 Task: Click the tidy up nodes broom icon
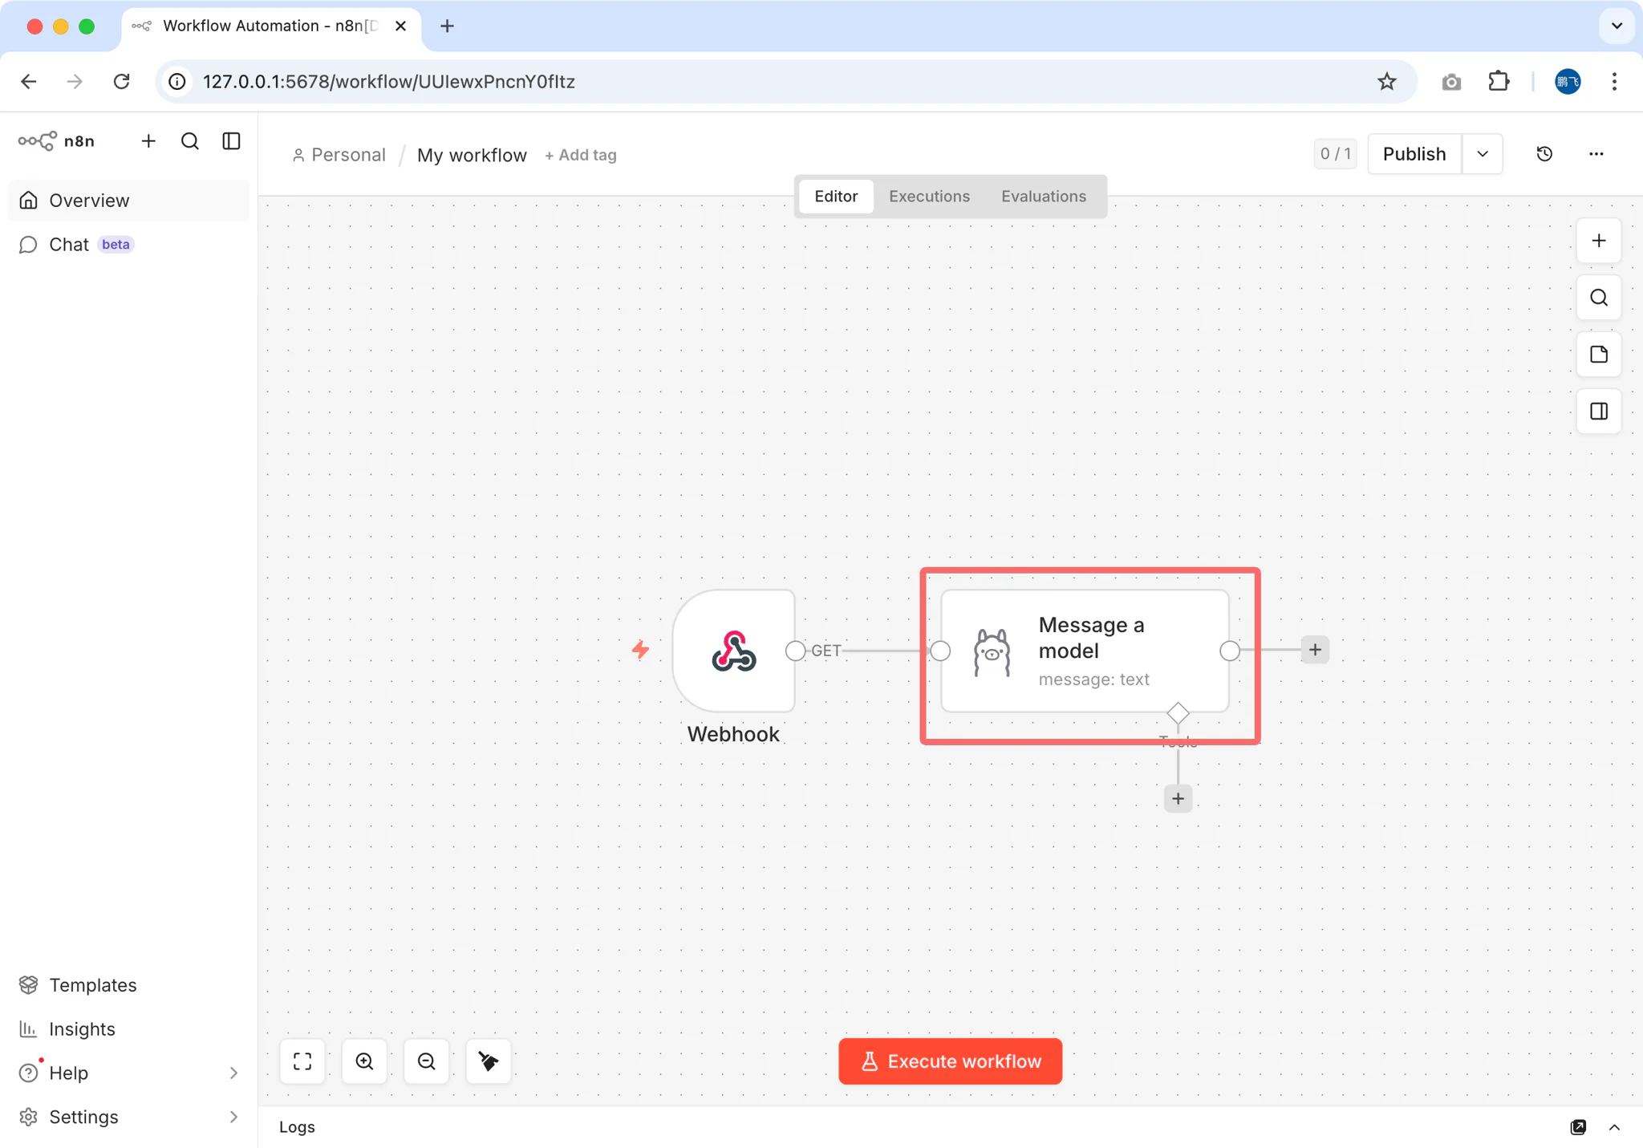pos(488,1061)
